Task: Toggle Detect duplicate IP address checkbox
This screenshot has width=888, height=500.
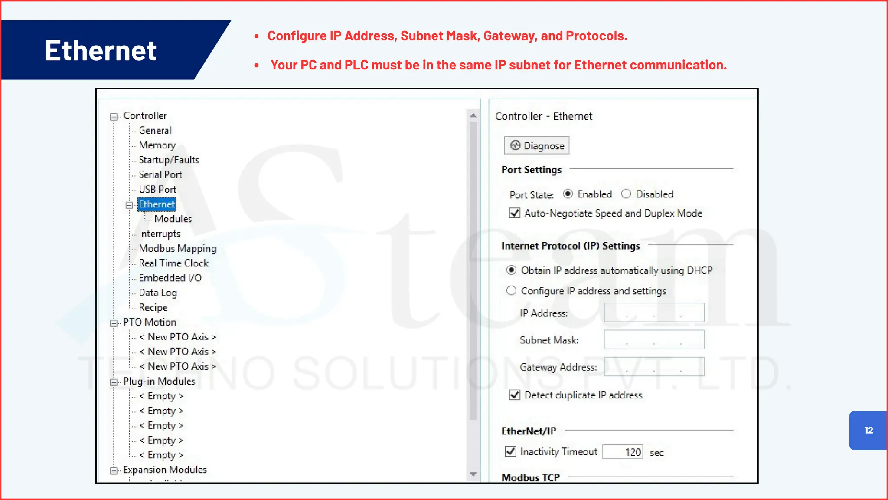Action: (515, 395)
